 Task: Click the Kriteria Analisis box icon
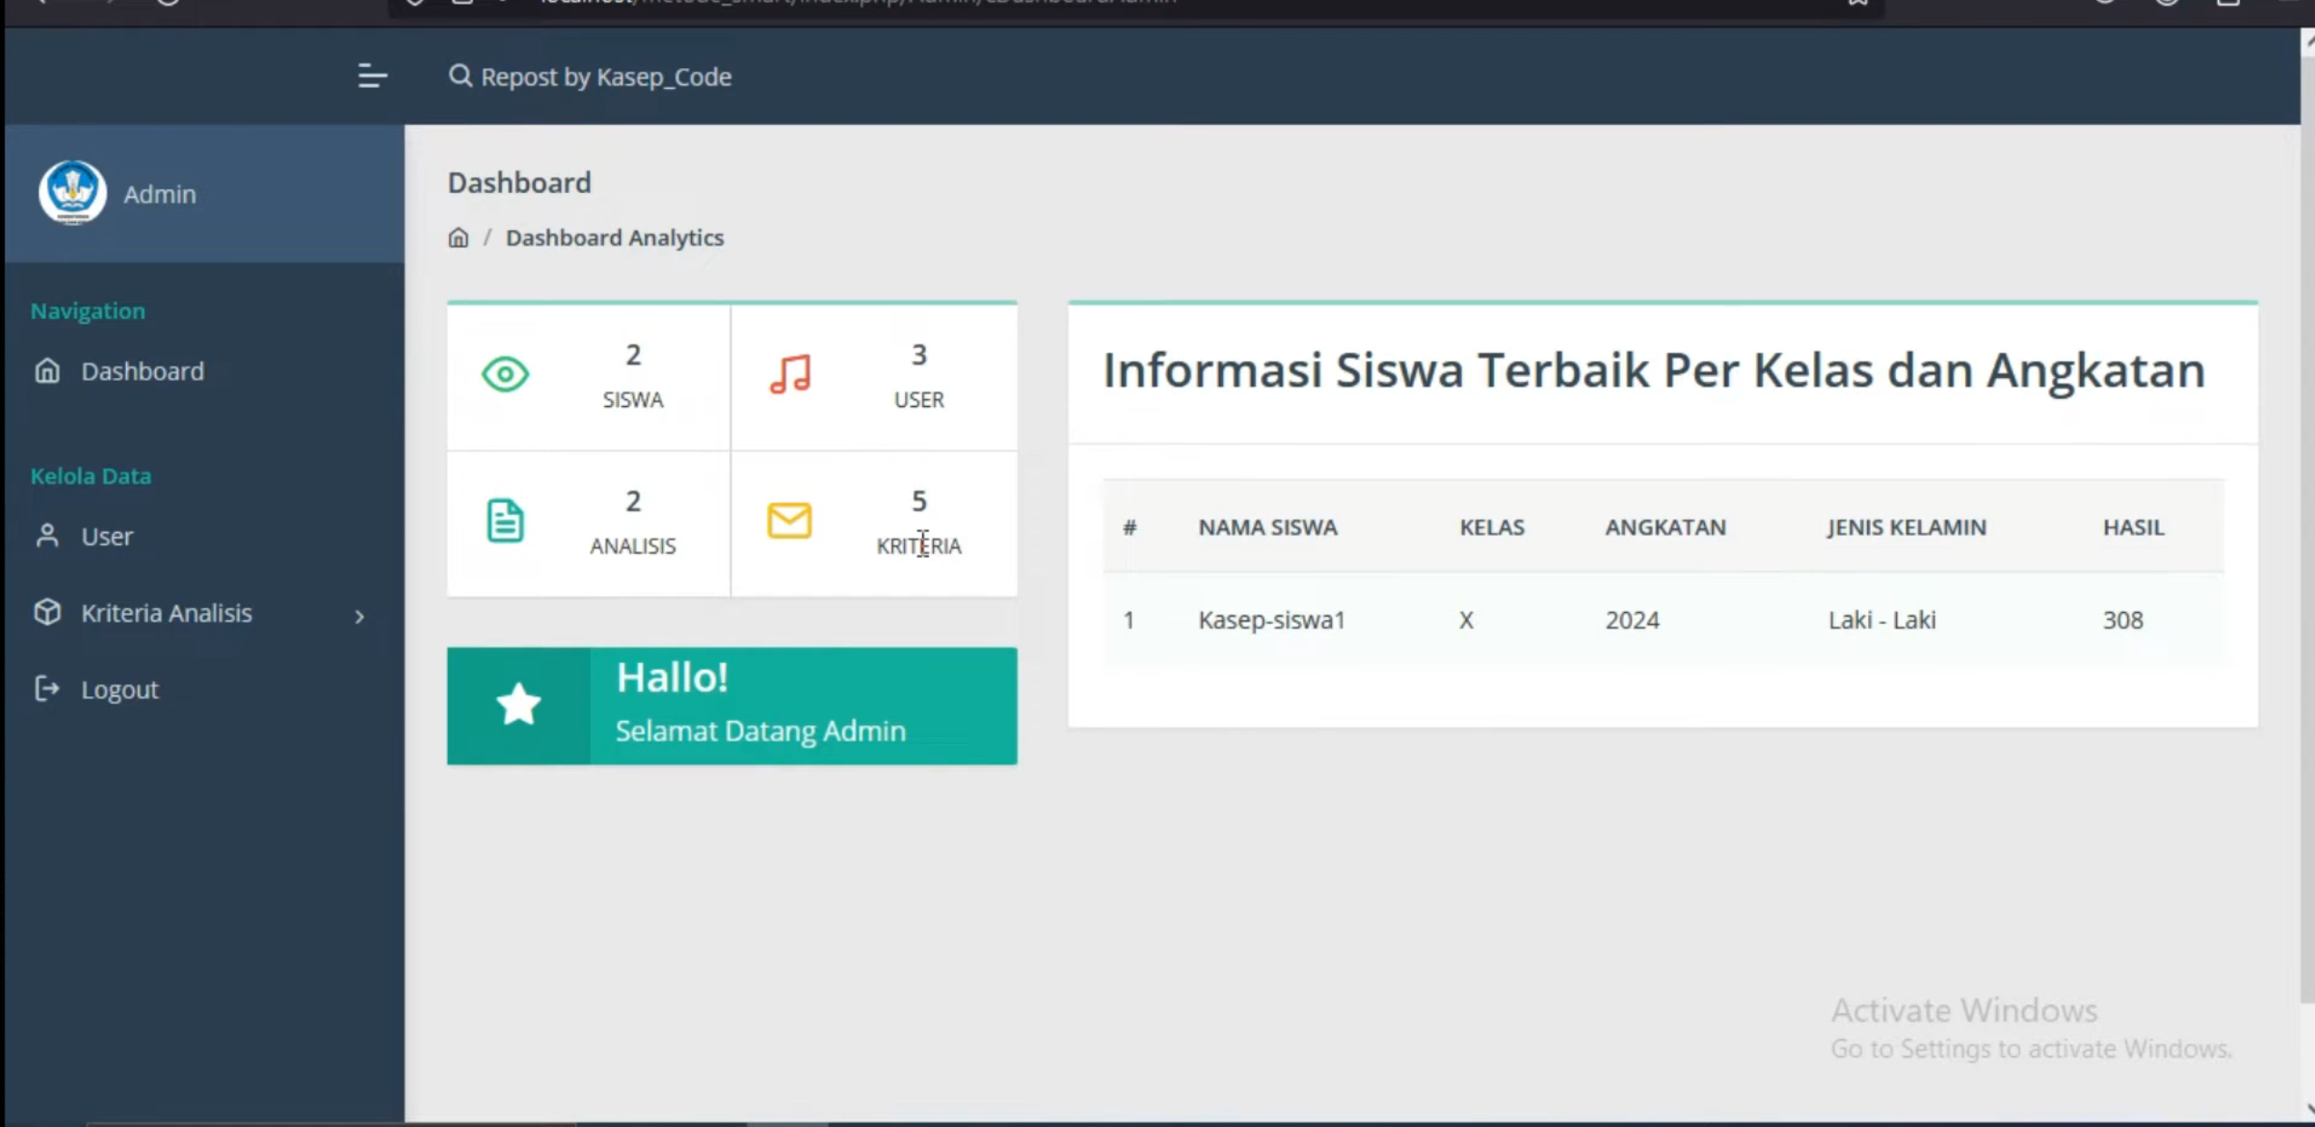[x=47, y=613]
